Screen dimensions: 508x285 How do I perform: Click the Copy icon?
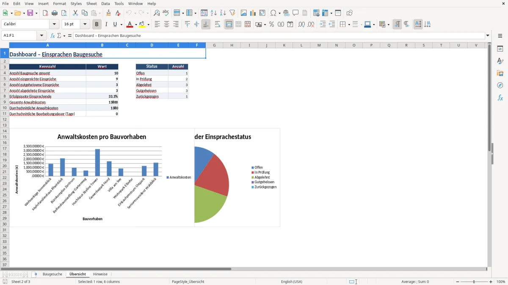pyautogui.click(x=85, y=13)
